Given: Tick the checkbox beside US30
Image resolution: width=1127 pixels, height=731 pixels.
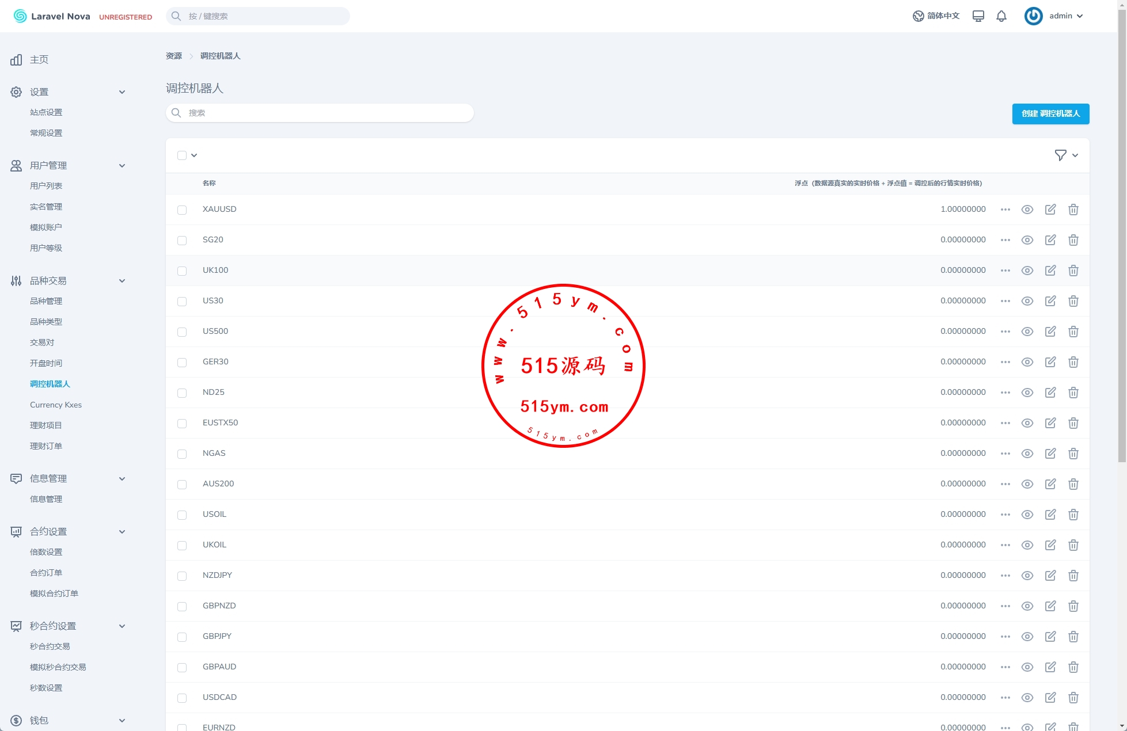Looking at the screenshot, I should 182,302.
